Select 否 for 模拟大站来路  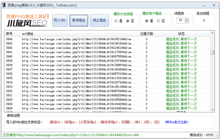pos(128,21)
